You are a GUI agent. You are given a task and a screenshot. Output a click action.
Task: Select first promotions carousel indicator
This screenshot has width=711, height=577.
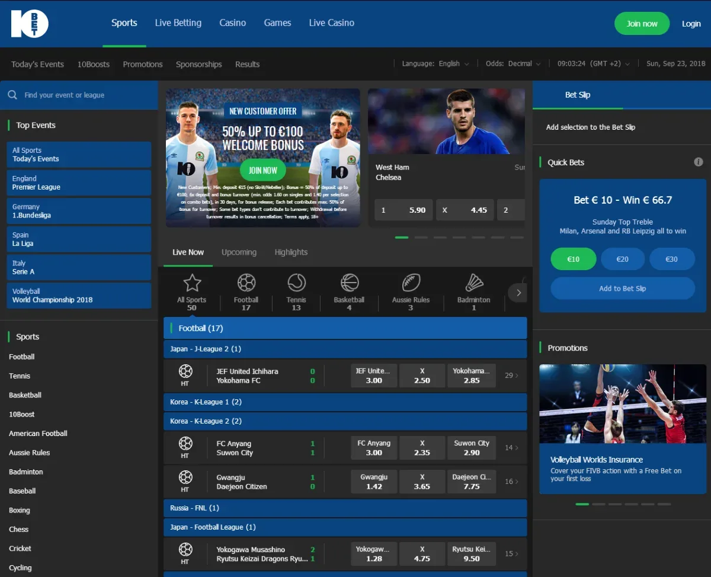pyautogui.click(x=582, y=504)
